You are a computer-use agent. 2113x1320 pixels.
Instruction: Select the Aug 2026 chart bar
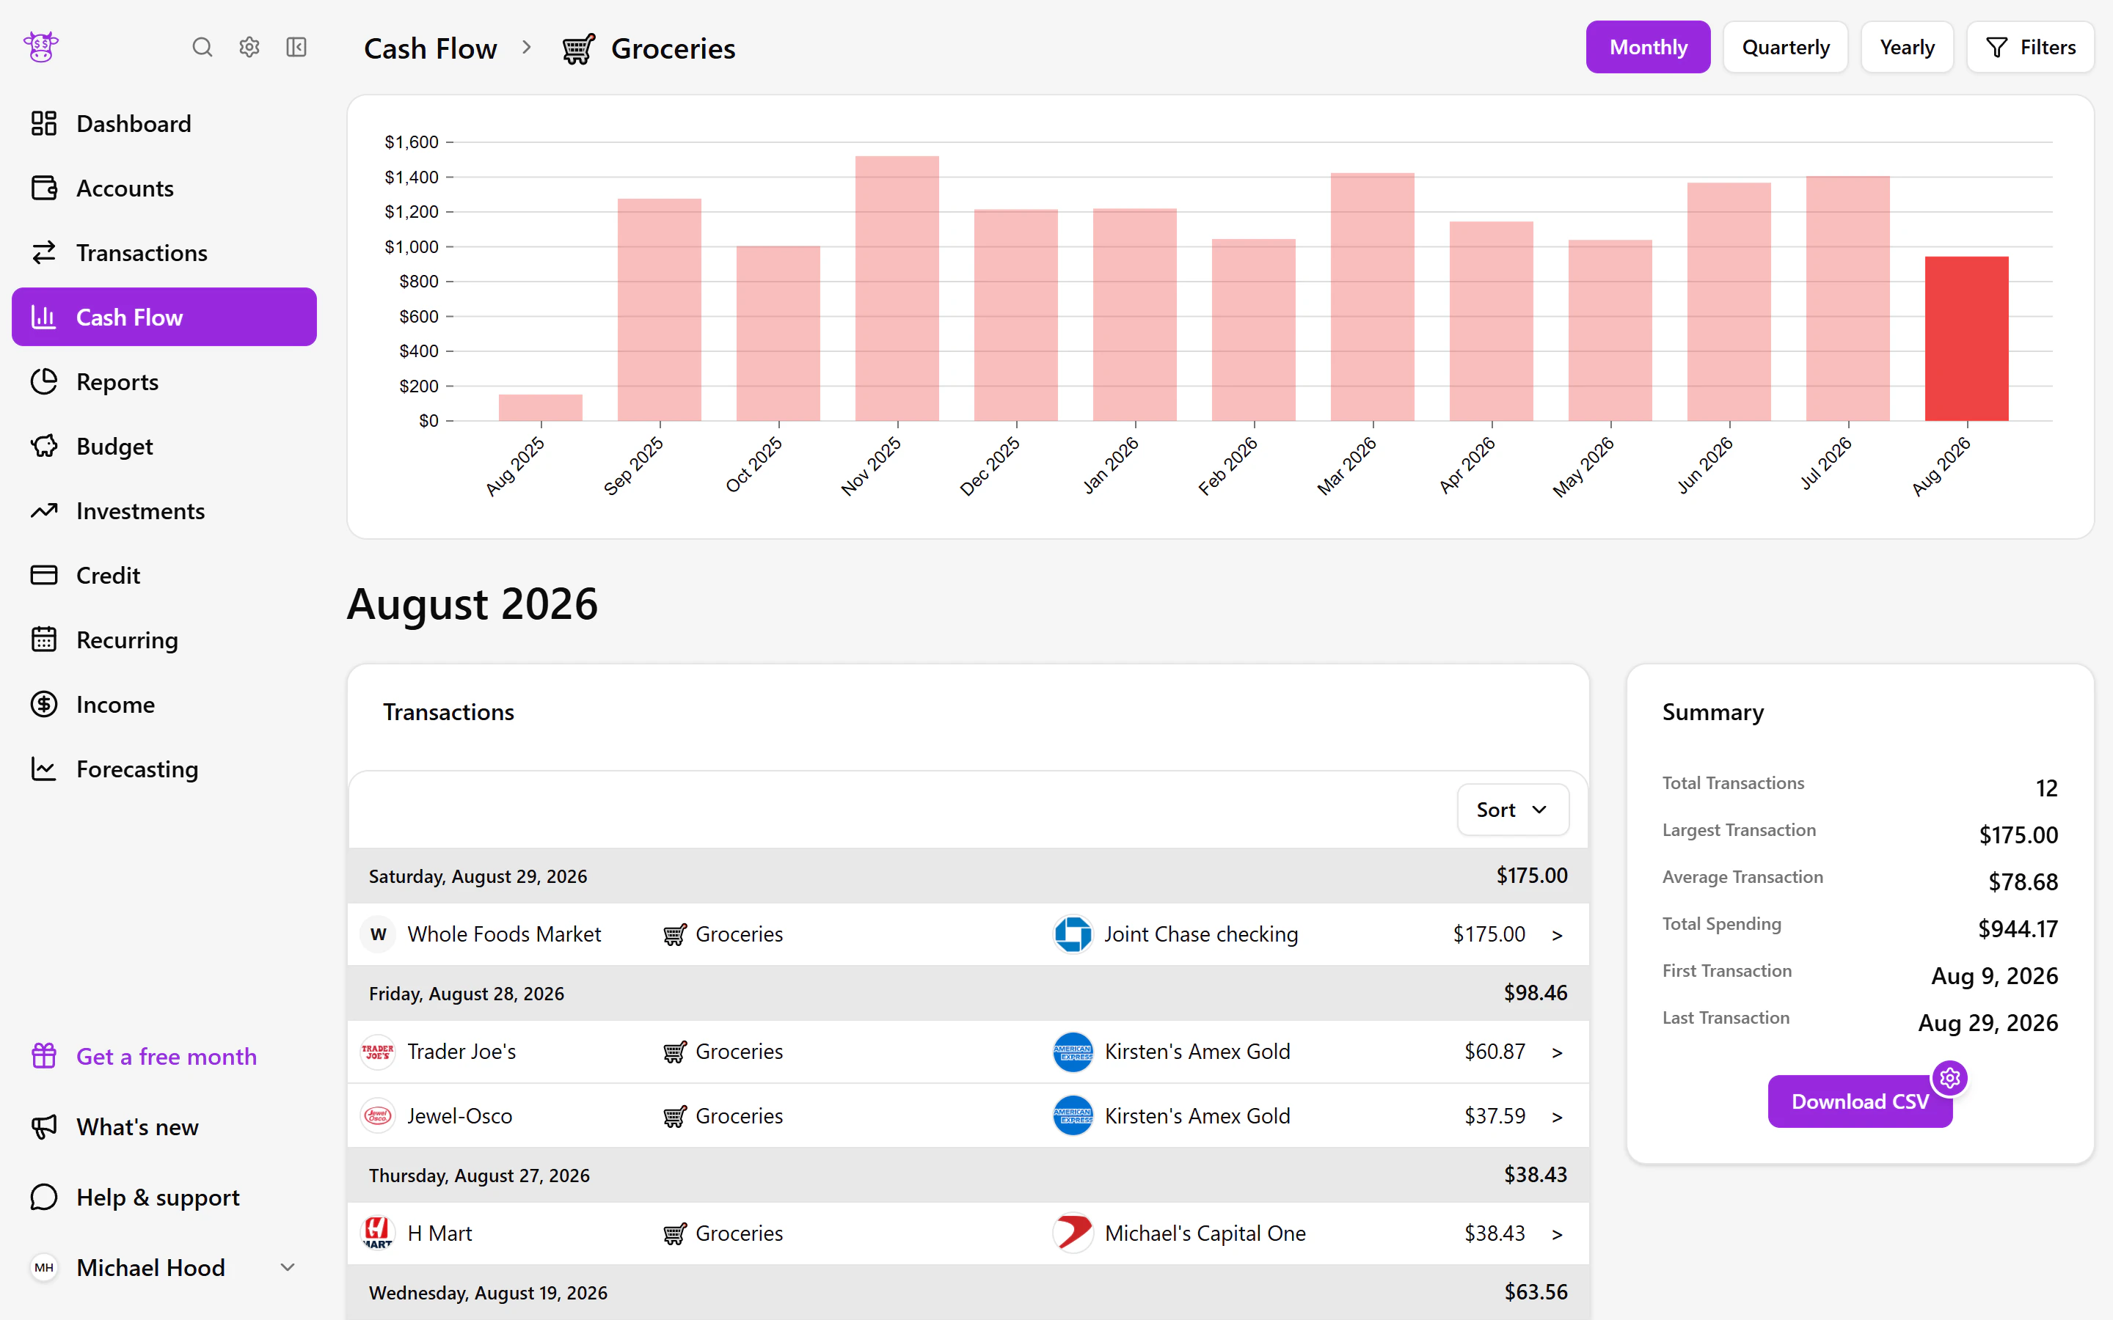pos(1966,339)
